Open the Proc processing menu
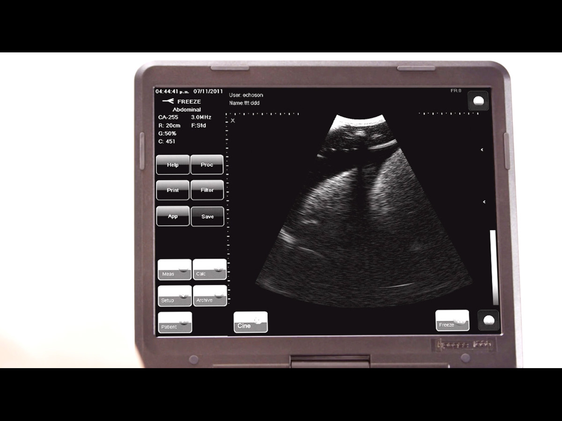Image resolution: width=562 pixels, height=421 pixels. (x=207, y=165)
